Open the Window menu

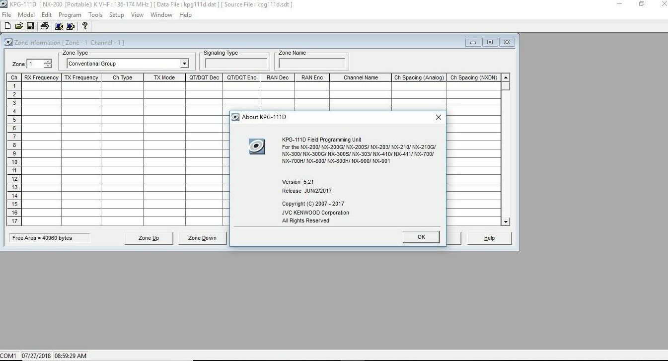161,15
